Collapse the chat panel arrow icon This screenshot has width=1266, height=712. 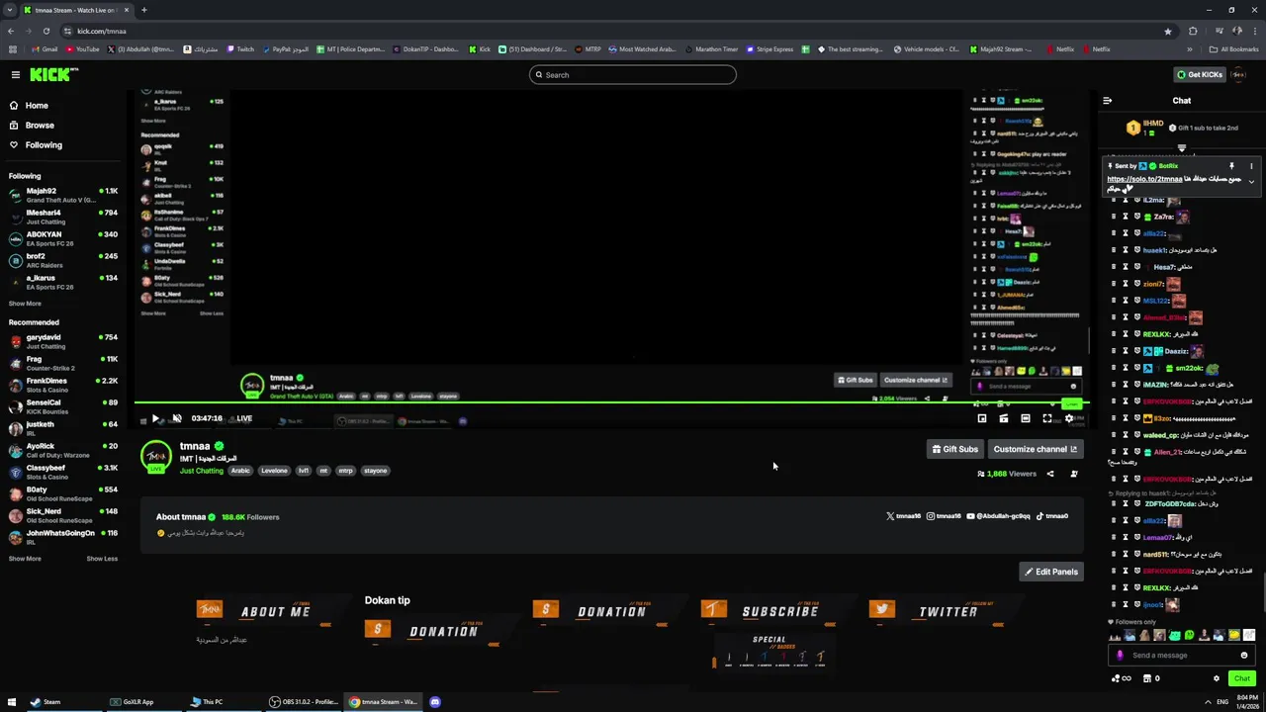click(x=1107, y=100)
